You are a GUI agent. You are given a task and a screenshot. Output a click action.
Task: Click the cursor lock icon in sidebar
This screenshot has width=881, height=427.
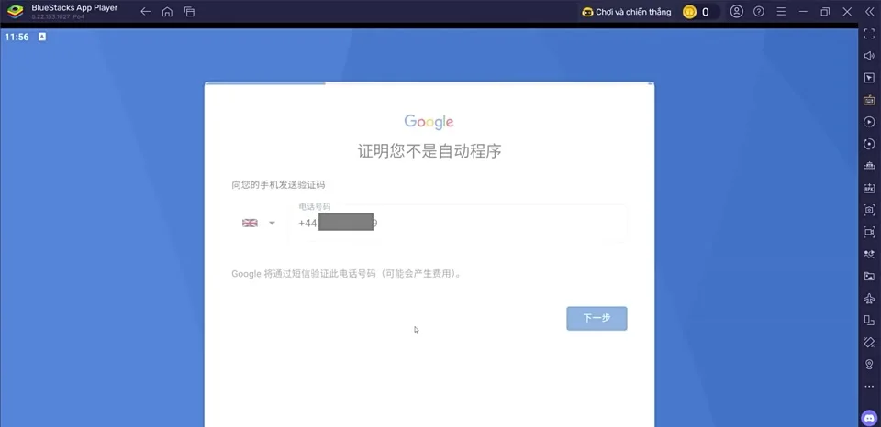869,78
